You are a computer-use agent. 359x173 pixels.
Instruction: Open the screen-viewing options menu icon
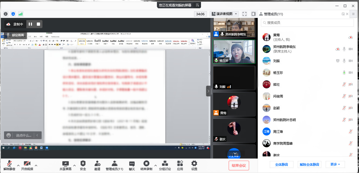click(x=197, y=5)
